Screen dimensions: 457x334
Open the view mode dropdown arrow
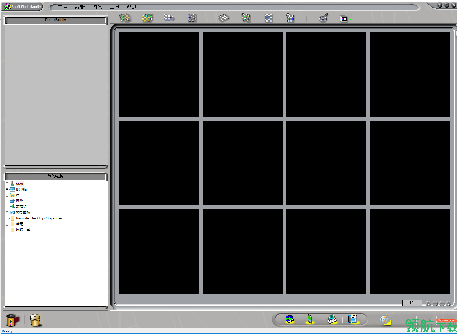tap(350, 19)
